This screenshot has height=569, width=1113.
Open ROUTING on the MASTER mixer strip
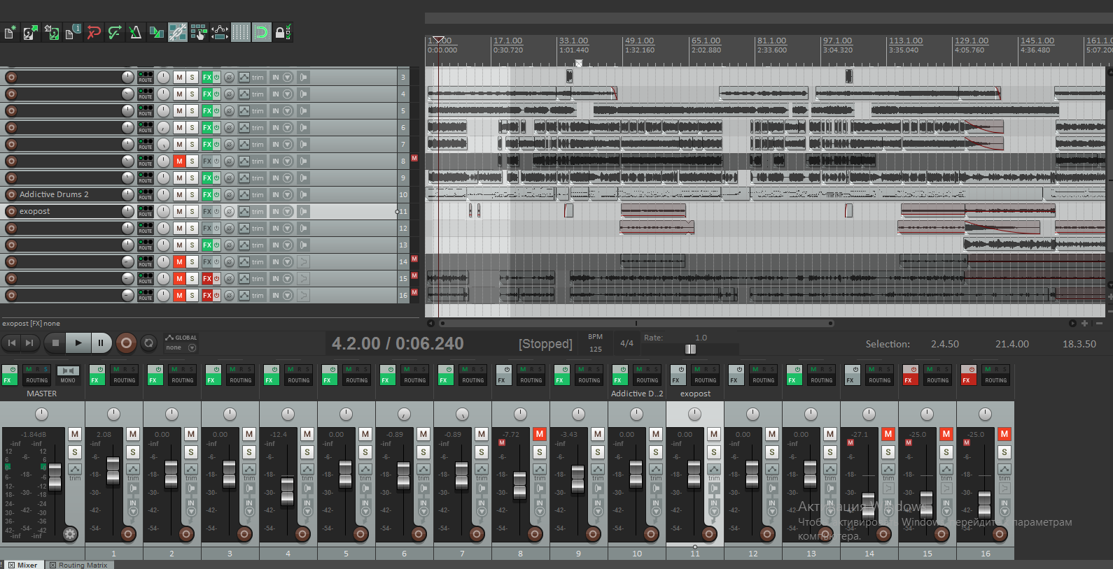point(36,375)
